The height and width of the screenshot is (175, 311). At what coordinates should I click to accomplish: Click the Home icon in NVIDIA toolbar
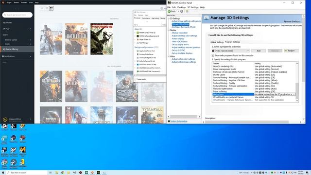[187, 11]
